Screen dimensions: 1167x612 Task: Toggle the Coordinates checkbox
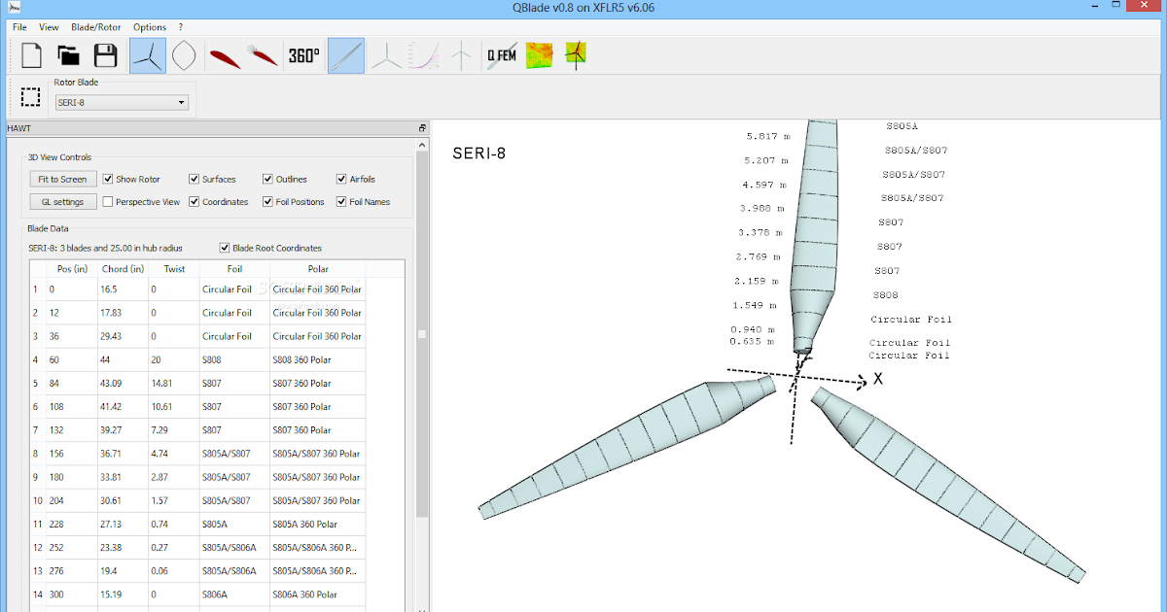pos(194,202)
